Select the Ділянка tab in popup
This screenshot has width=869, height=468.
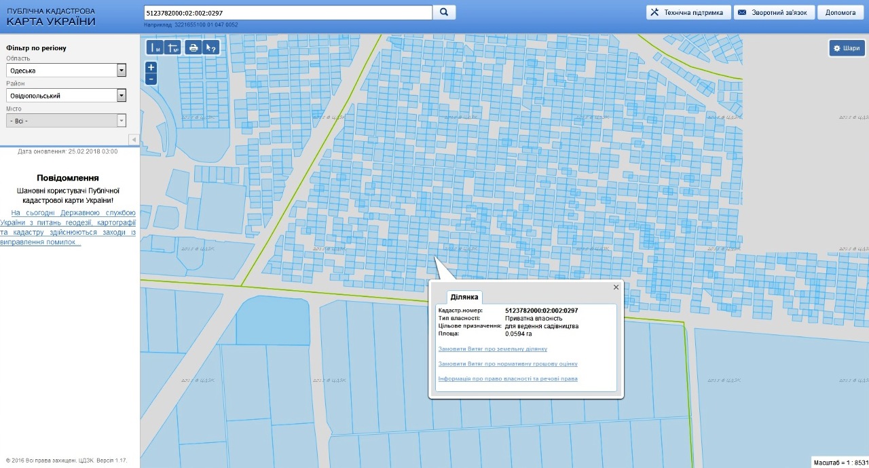click(465, 297)
